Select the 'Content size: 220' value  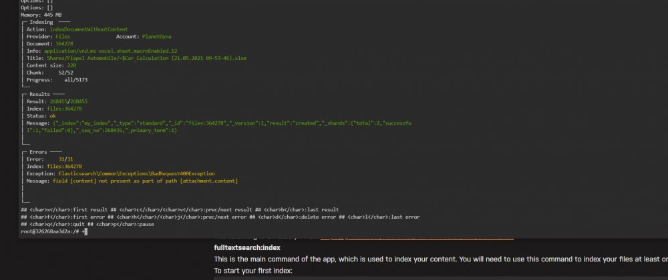click(x=71, y=65)
